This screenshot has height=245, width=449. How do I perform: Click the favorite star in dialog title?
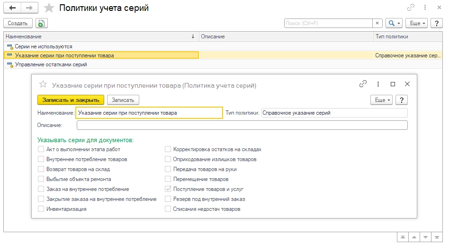pyautogui.click(x=43, y=84)
